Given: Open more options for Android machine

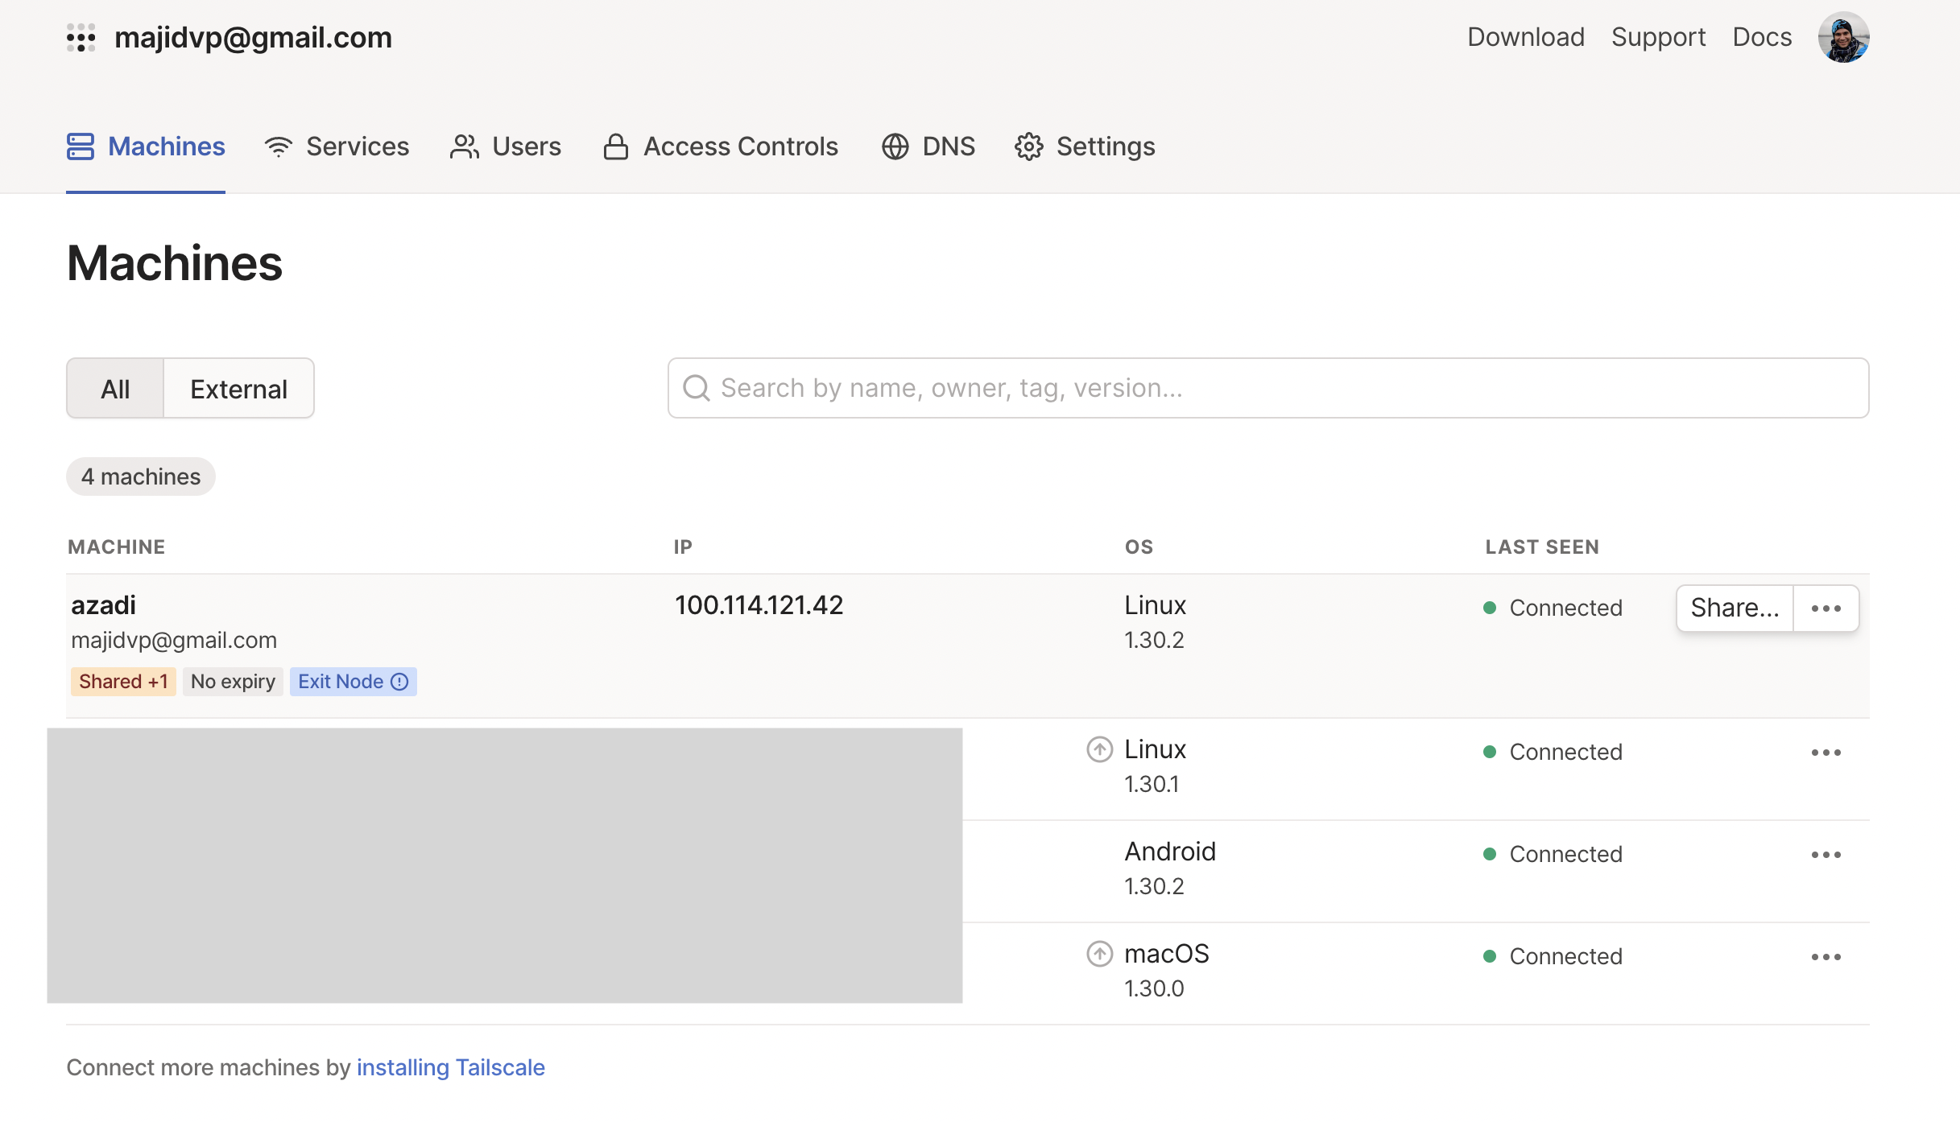Looking at the screenshot, I should click(1826, 855).
